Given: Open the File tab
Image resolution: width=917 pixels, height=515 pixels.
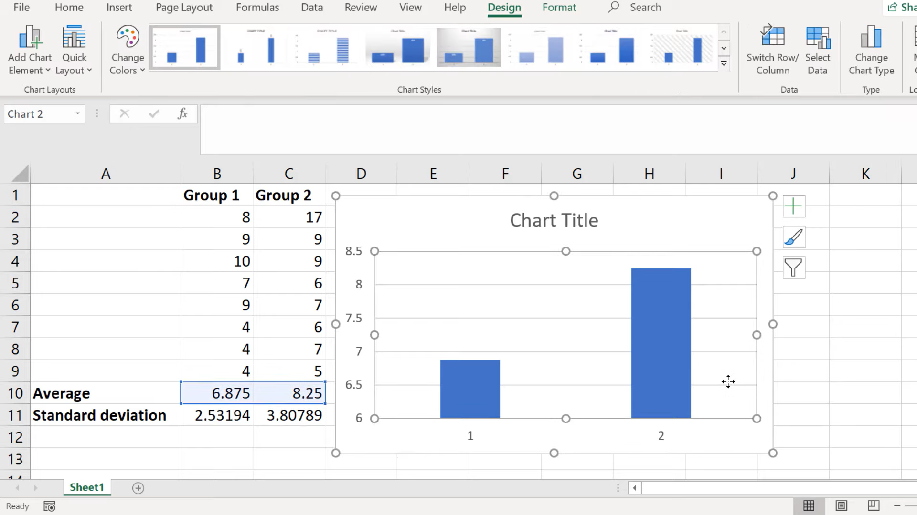Looking at the screenshot, I should click(21, 7).
